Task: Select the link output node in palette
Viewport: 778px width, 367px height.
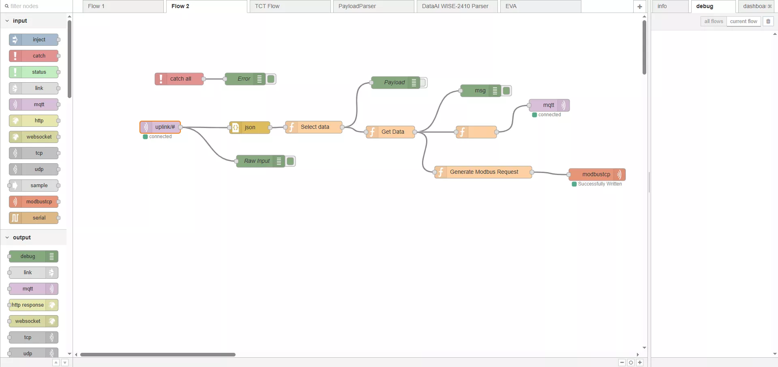Action: point(34,273)
